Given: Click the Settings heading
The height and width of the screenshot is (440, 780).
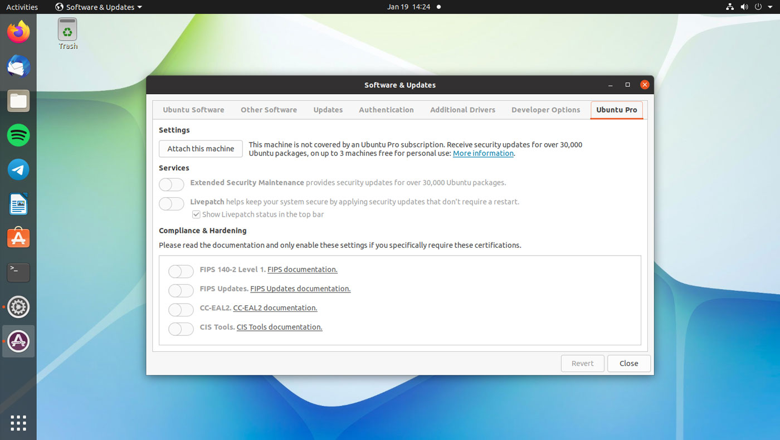Looking at the screenshot, I should [x=174, y=130].
